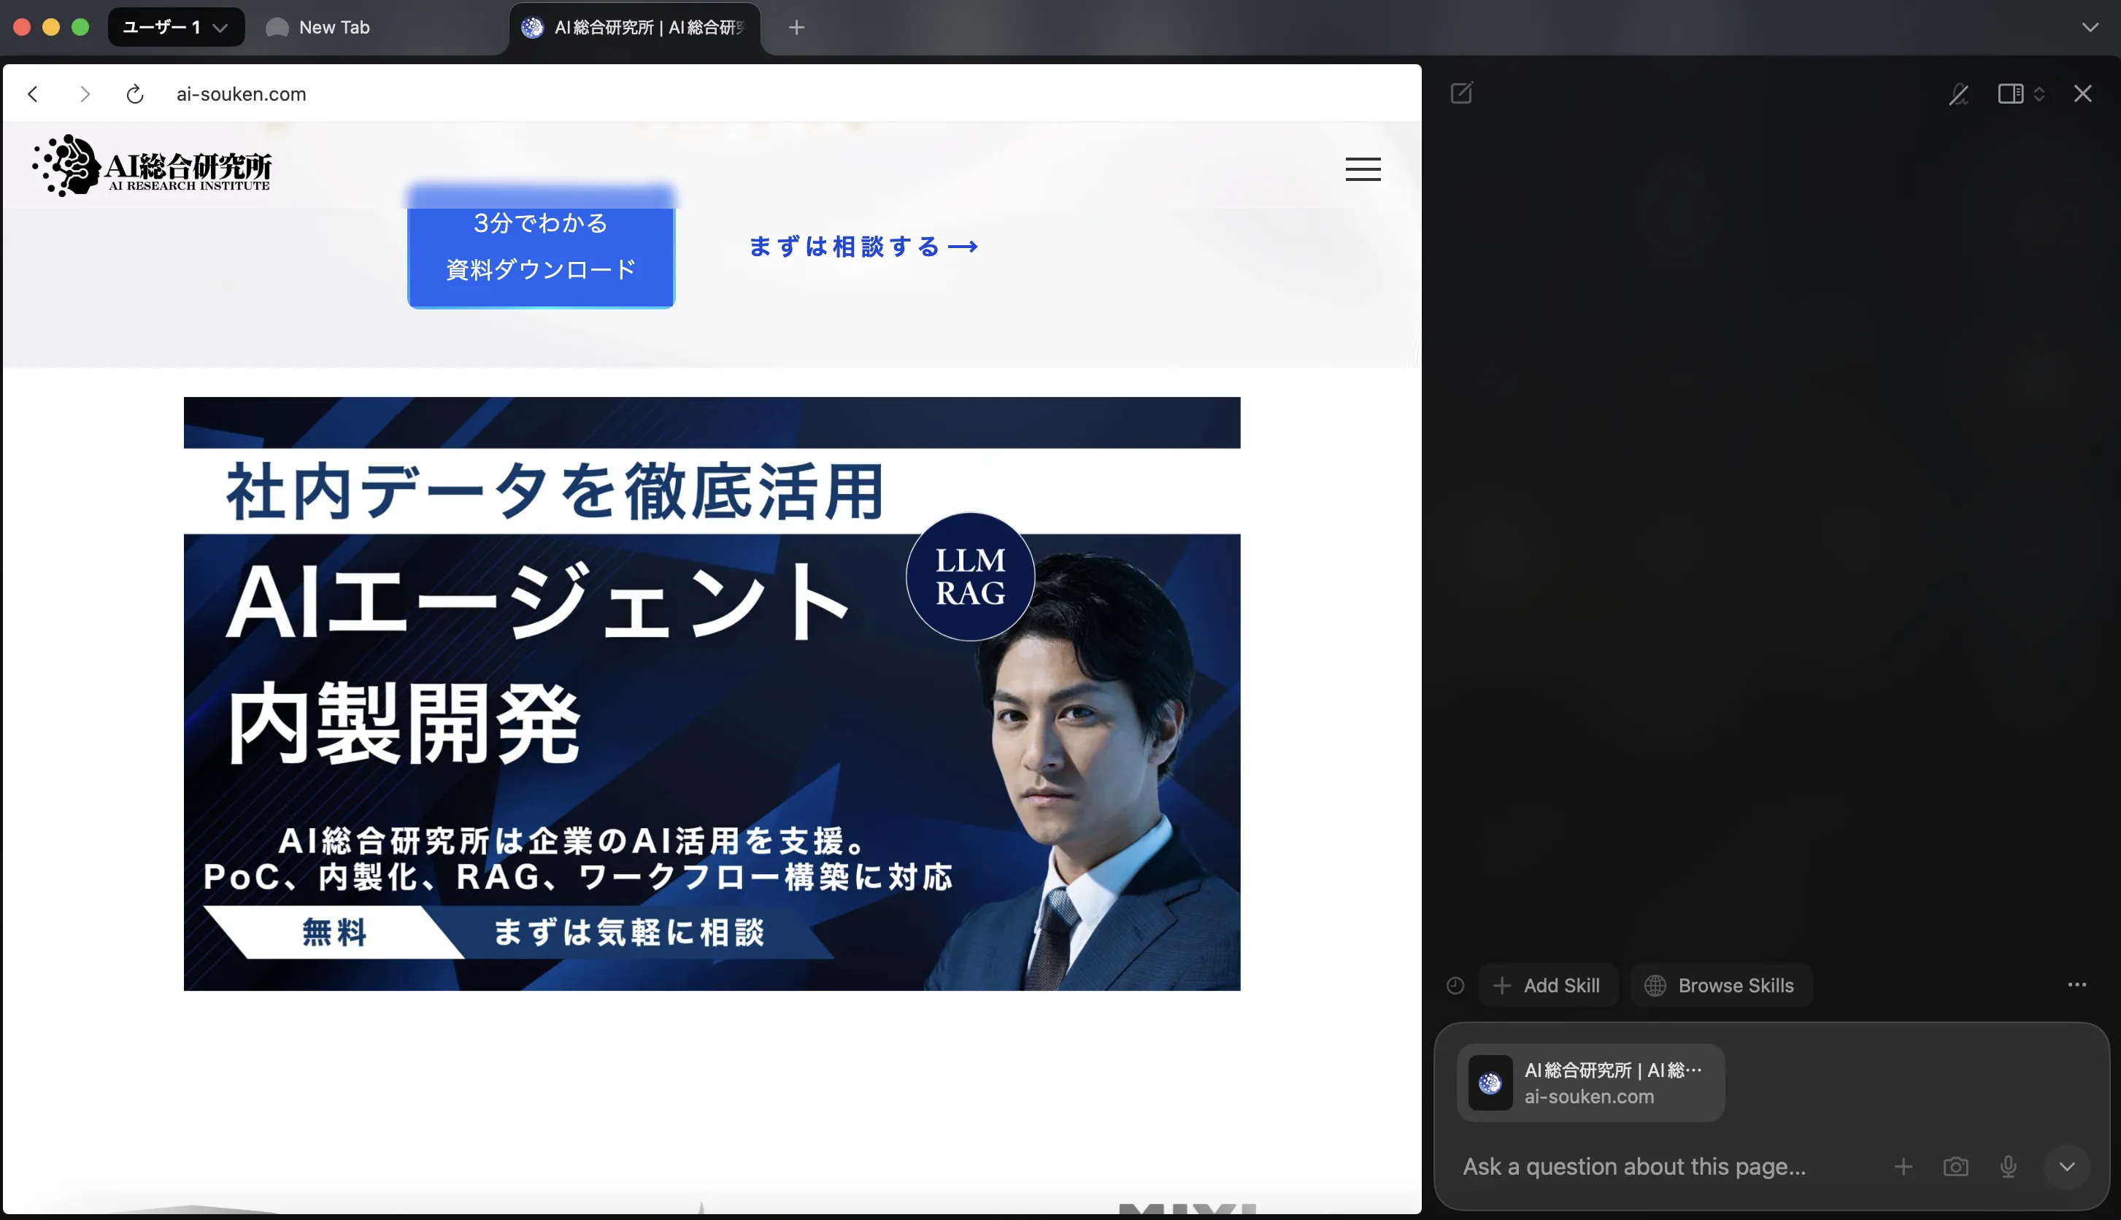Click the pen-slash icon in the sidebar header

coord(1958,94)
